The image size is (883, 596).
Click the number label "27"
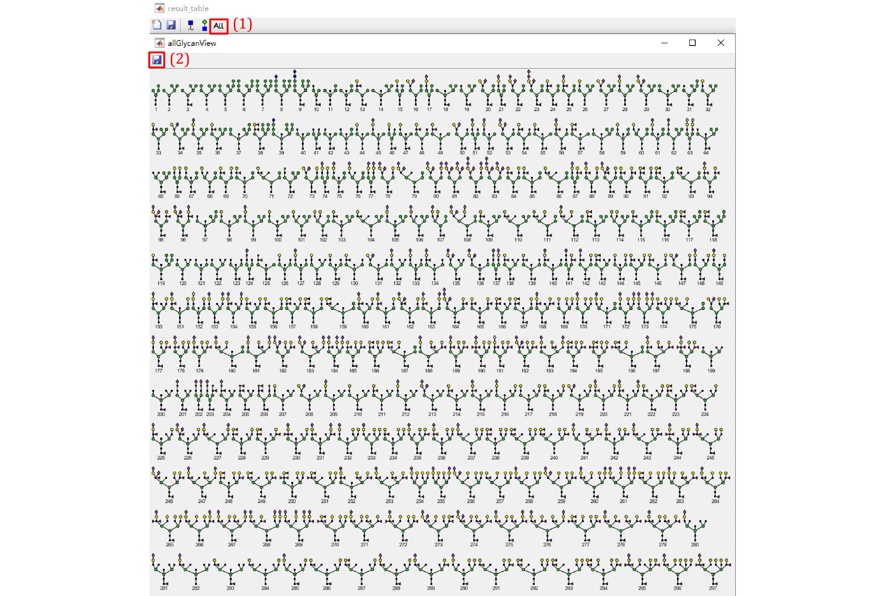(x=606, y=110)
